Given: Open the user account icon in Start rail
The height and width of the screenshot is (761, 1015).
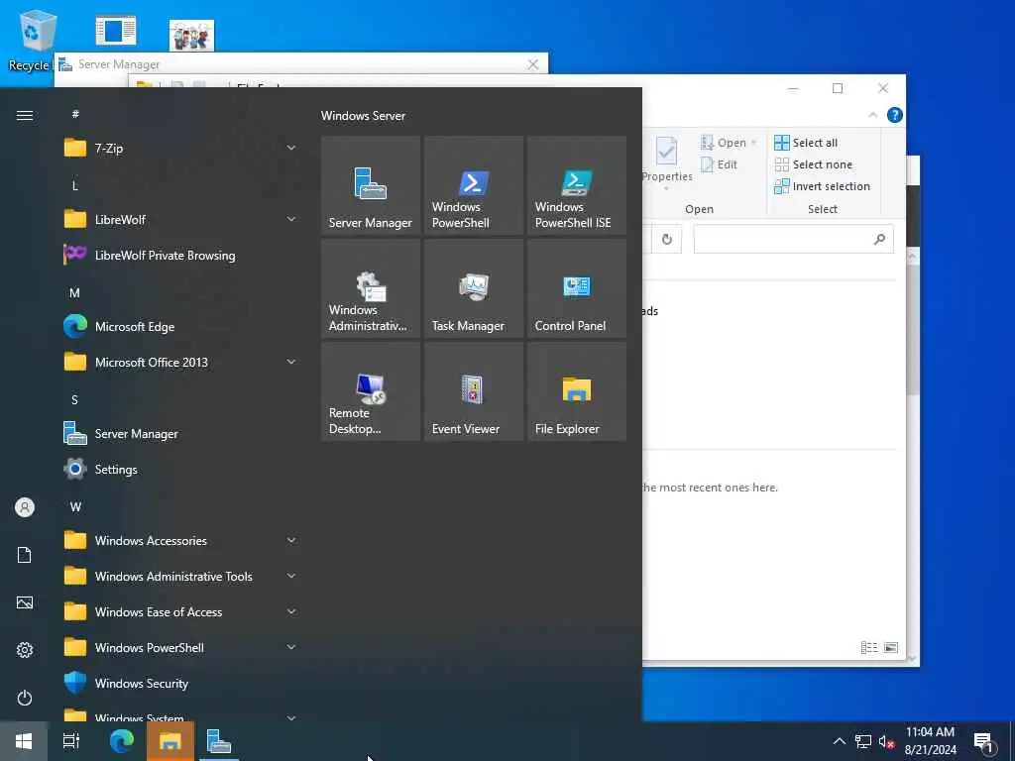Looking at the screenshot, I should (x=25, y=507).
